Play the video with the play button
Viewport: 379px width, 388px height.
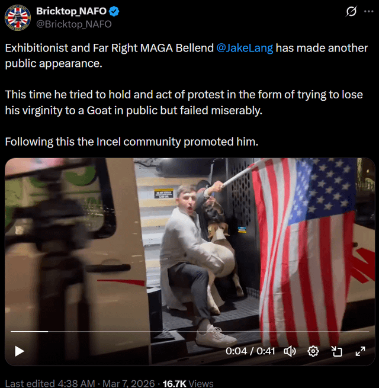[x=20, y=351]
